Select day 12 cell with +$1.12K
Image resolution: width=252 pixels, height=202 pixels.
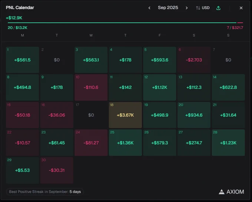[x=160, y=87]
